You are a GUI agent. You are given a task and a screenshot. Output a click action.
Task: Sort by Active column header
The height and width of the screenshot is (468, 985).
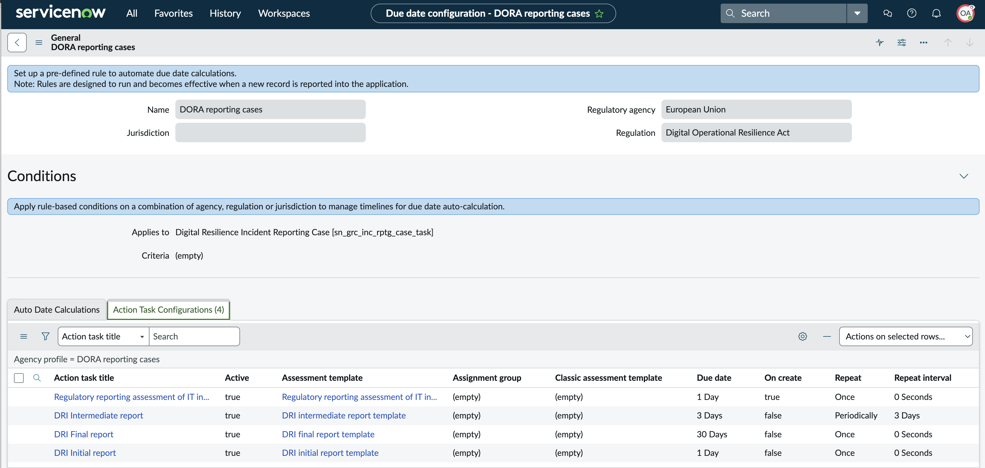[237, 378]
